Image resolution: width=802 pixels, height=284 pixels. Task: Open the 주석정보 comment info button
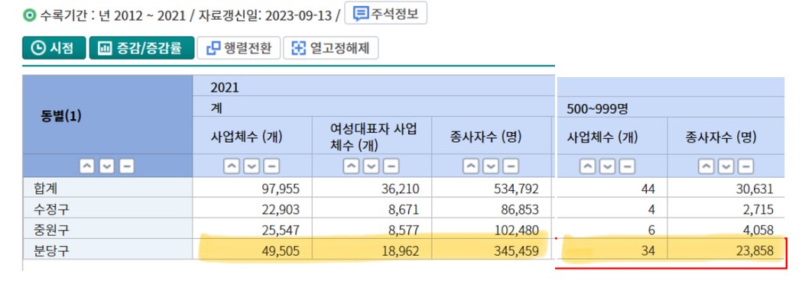[385, 14]
